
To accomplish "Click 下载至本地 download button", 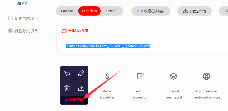I will tap(194, 11).
